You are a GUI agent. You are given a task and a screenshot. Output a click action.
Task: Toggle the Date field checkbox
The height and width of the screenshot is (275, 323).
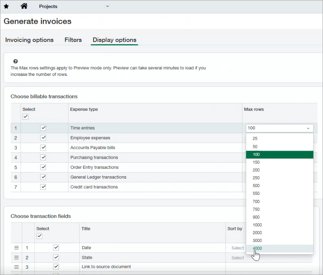click(56, 248)
